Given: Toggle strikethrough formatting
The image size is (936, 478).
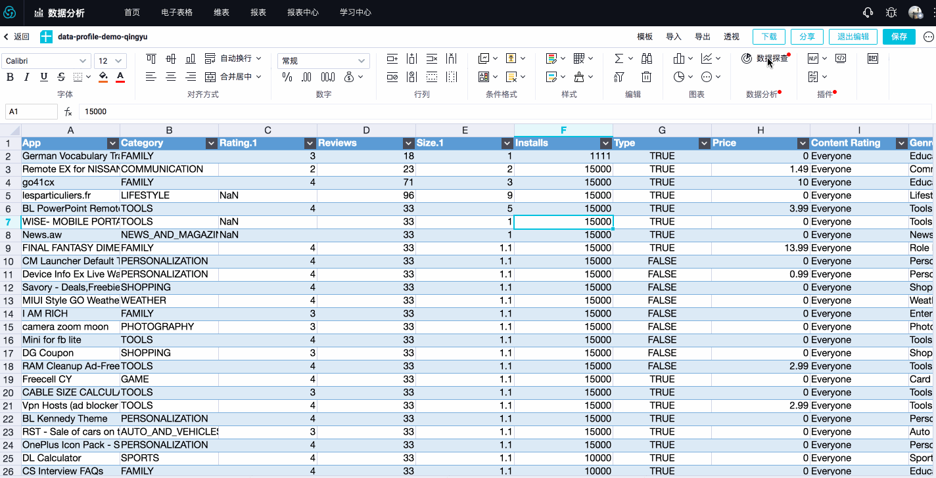Looking at the screenshot, I should point(61,77).
